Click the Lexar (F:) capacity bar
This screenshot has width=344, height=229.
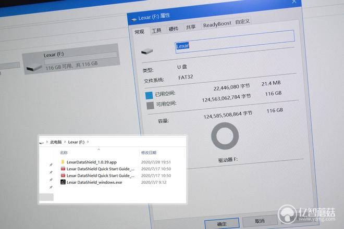click(81, 58)
